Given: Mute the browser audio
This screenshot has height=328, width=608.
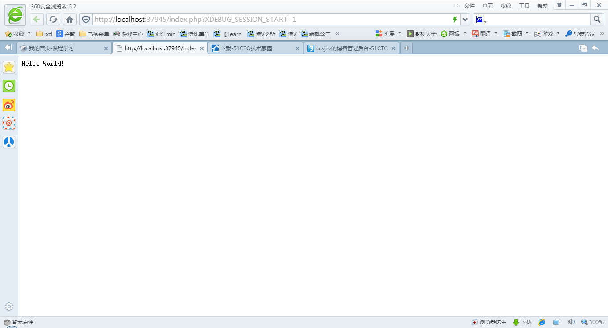Looking at the screenshot, I should point(571,322).
